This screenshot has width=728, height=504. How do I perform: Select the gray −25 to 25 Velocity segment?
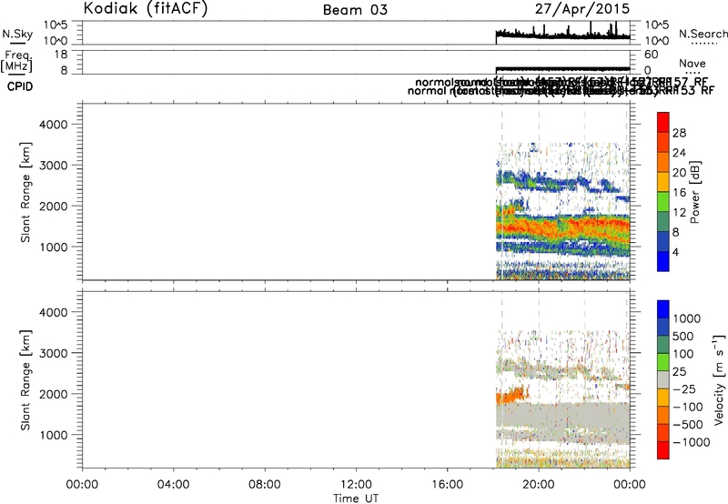tap(663, 380)
